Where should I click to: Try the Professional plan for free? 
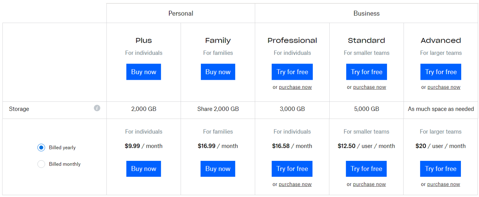(x=292, y=72)
